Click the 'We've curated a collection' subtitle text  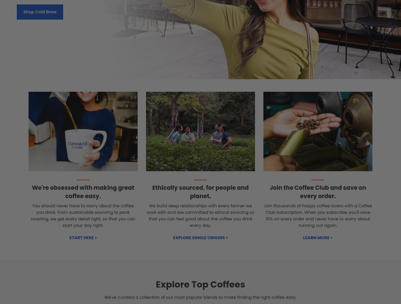pos(200,297)
